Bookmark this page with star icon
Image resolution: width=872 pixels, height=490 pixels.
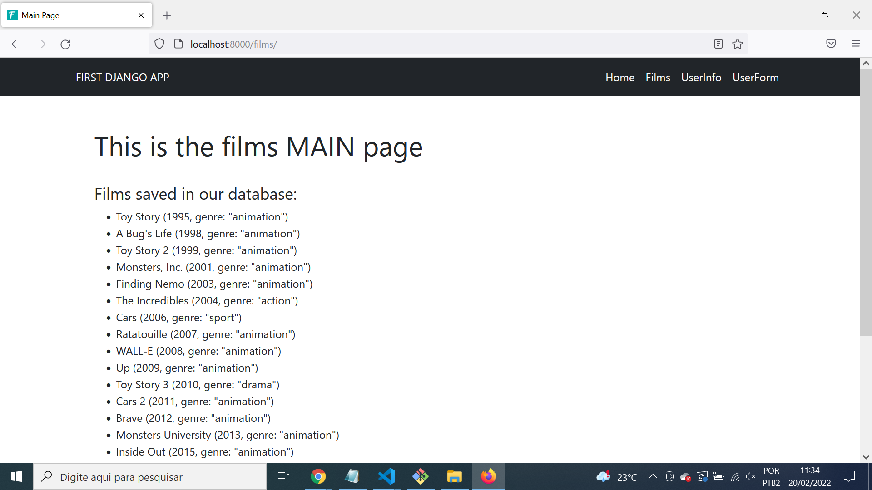point(738,44)
